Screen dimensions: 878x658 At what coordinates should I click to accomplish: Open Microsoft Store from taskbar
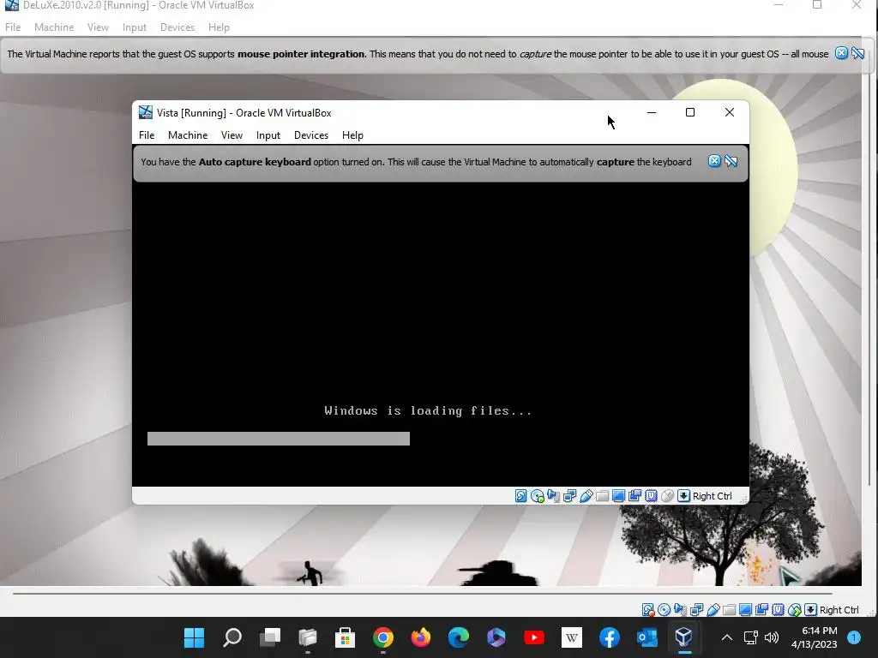345,637
